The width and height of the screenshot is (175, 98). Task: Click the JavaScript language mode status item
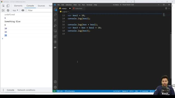click(144, 91)
